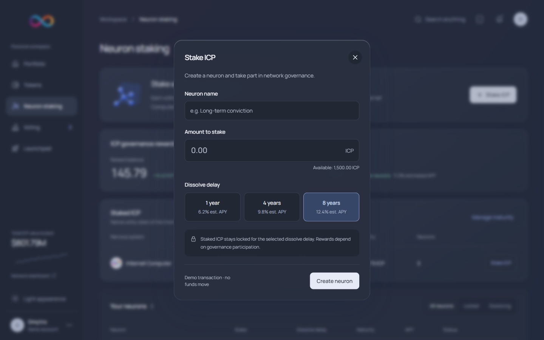This screenshot has width=544, height=340.
Task: Click the 'Create a neuron and take part' description
Action: [x=249, y=76]
